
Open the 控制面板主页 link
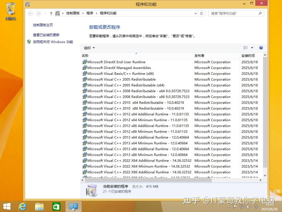(43, 25)
